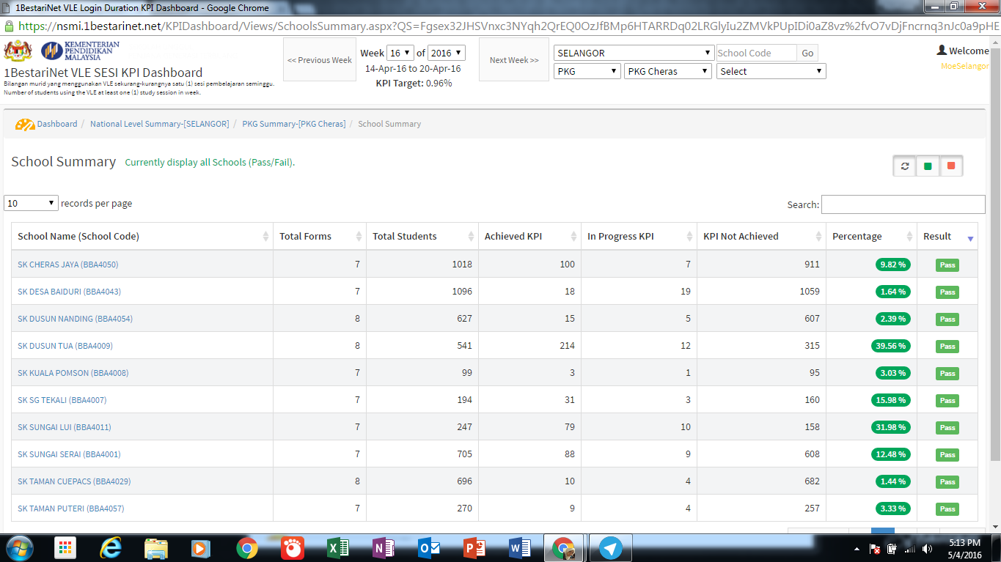
Task: Open the records per page dropdown
Action: 31,203
